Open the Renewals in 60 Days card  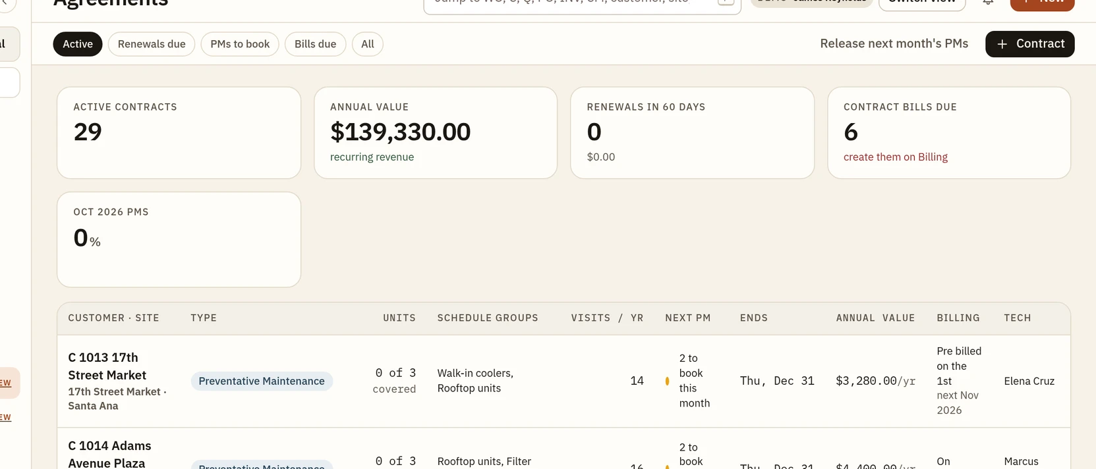click(692, 133)
